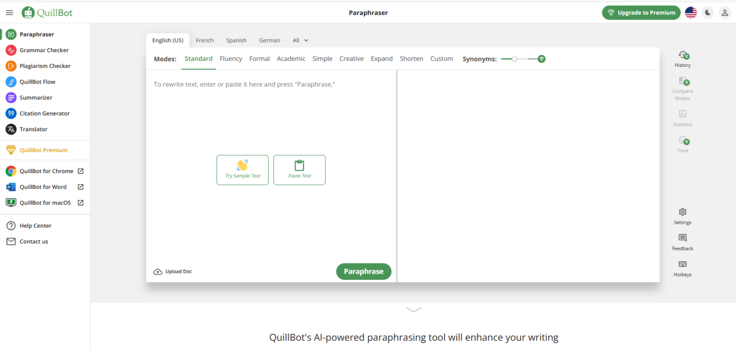Select the Shorten mode

click(412, 59)
